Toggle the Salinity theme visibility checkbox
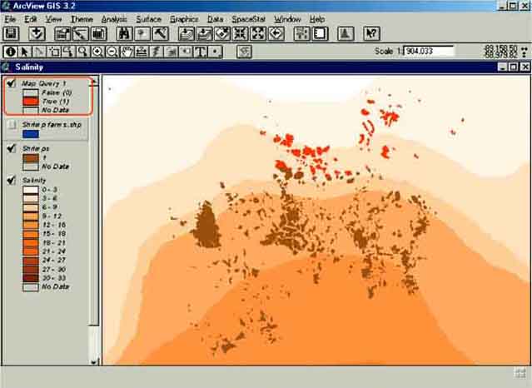Image resolution: width=532 pixels, height=388 pixels. coord(12,180)
